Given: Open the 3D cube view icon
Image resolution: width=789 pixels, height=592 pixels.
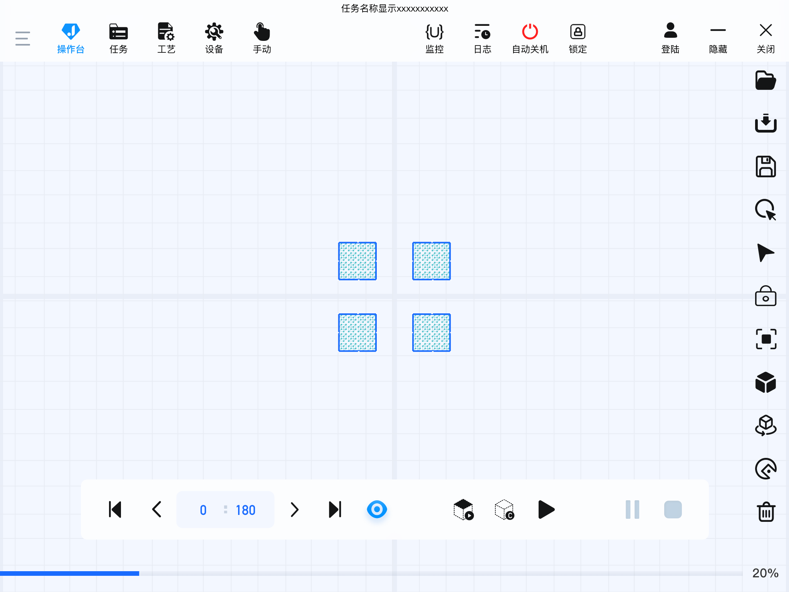Looking at the screenshot, I should tap(765, 382).
